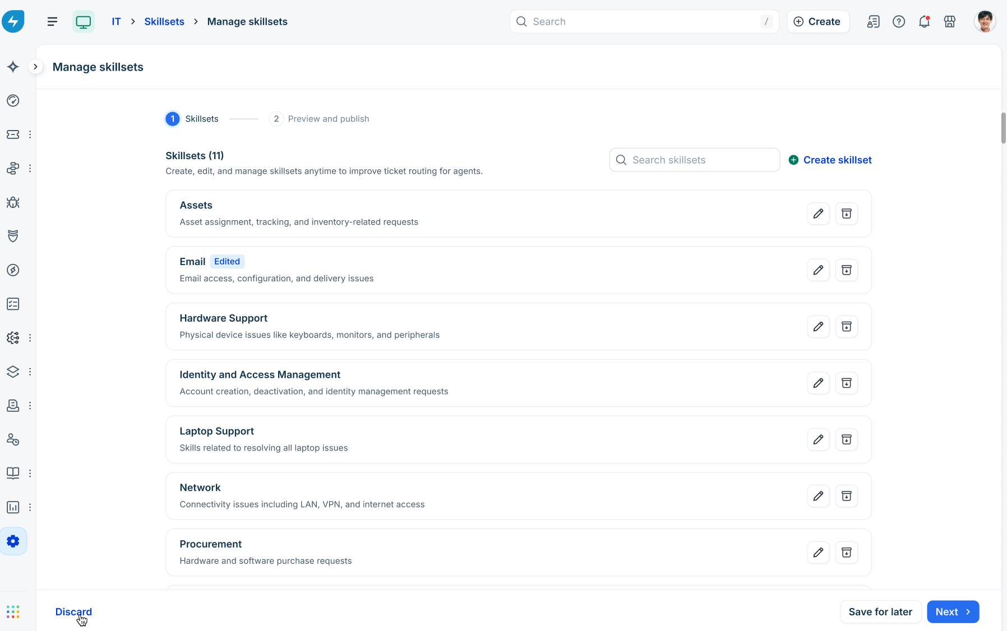This screenshot has height=631, width=1007.
Task: Open the compass icon in sidebar
Action: (13, 270)
